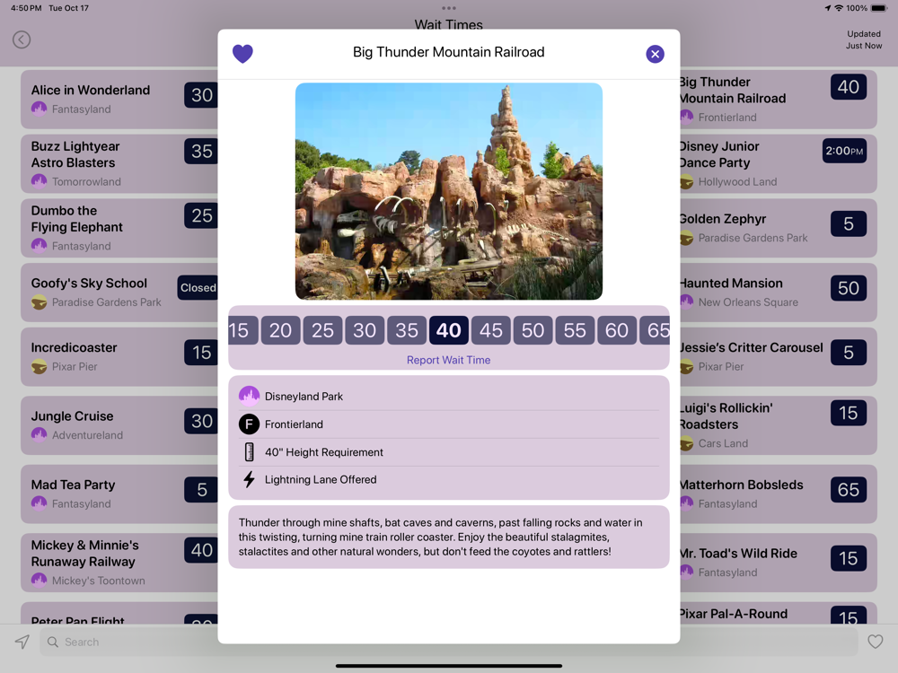This screenshot has width=898, height=673.
Task: Tap park icon under Mad Tea Party
Action: [39, 503]
